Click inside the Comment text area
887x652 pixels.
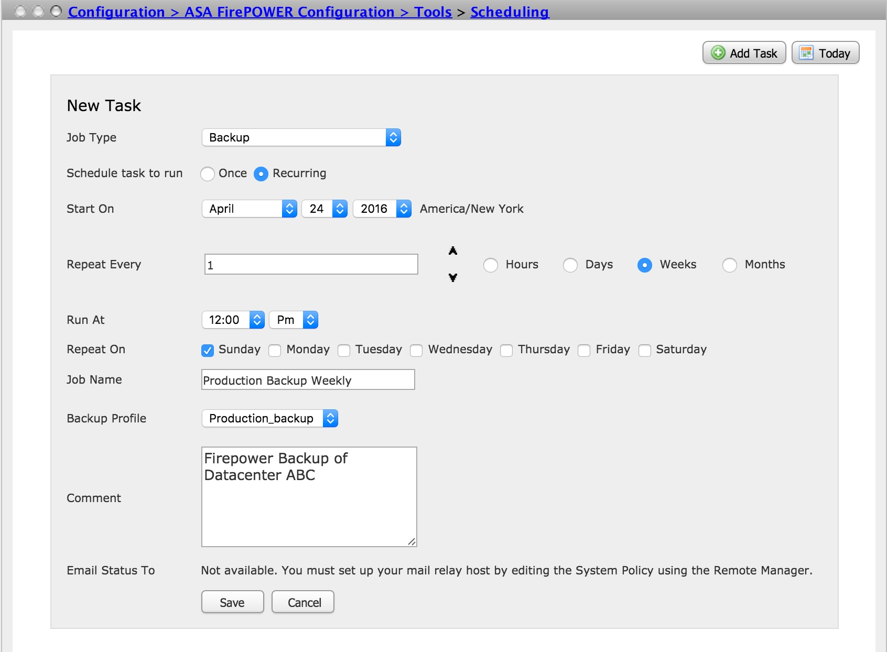click(x=309, y=497)
